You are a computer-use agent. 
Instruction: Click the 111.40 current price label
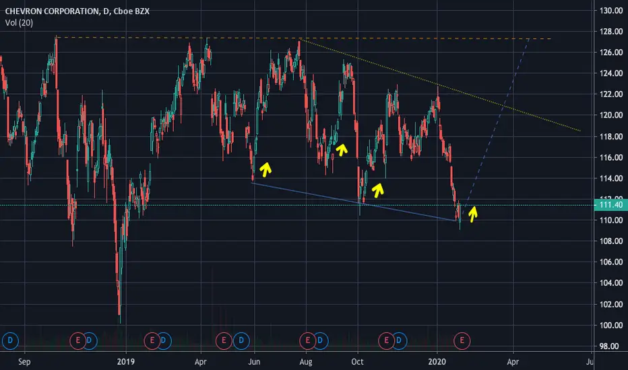click(x=610, y=205)
